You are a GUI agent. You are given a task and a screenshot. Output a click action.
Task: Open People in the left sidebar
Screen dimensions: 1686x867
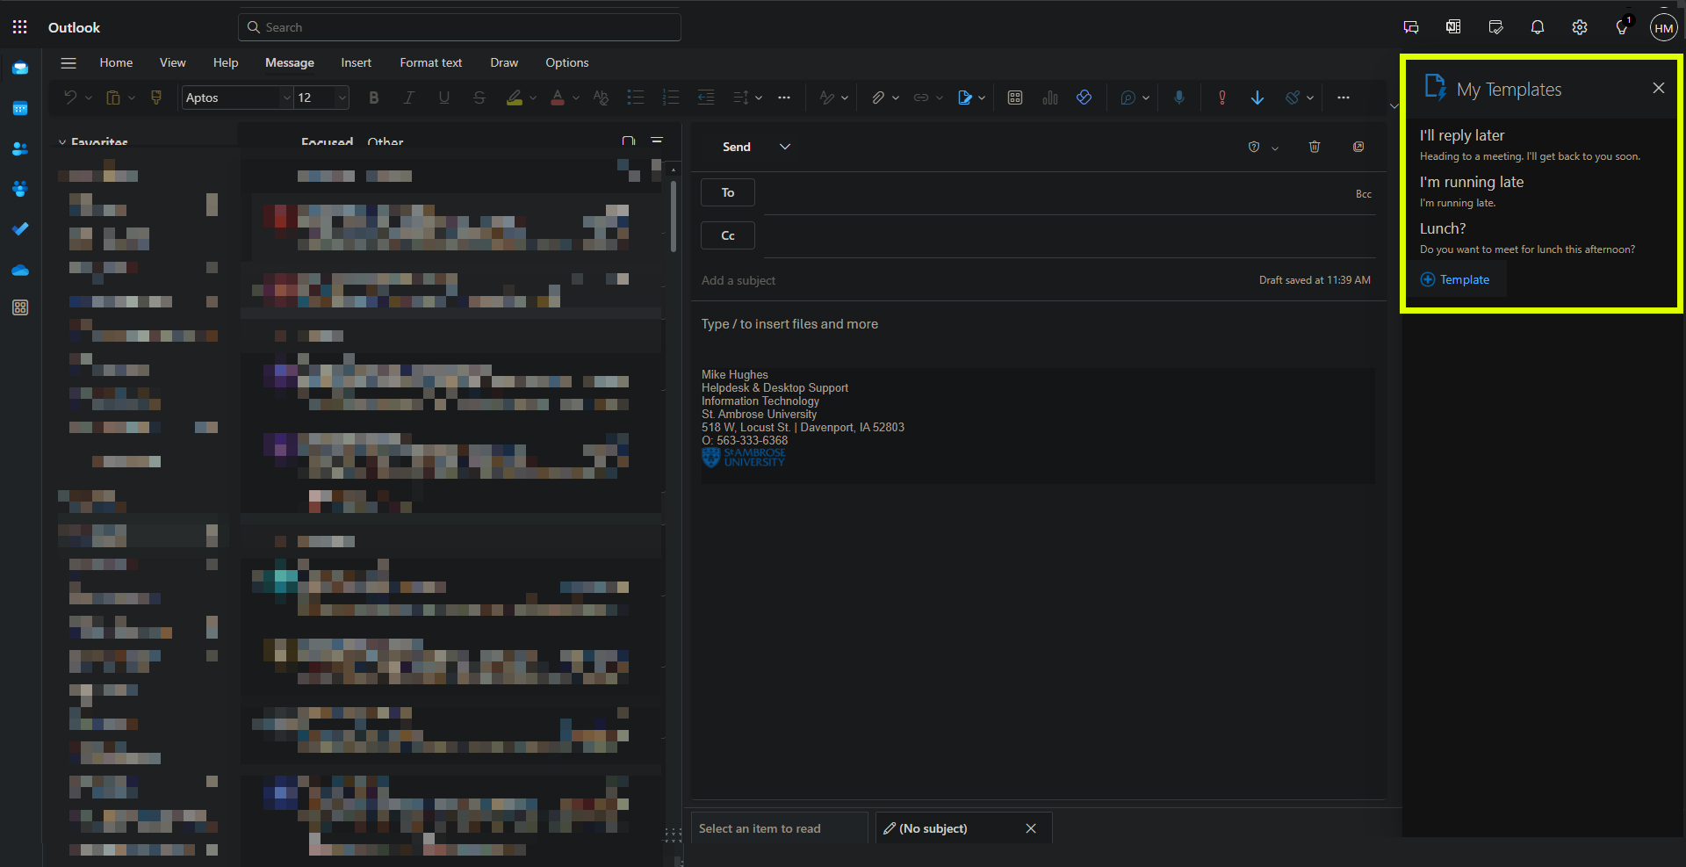click(20, 148)
